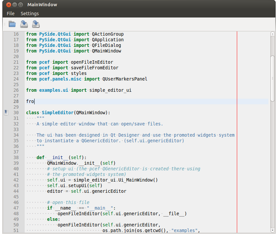Viewport: 278px width, 236px height.
Task: Click the bookmark marker beside line 30
Action: pos(6,113)
